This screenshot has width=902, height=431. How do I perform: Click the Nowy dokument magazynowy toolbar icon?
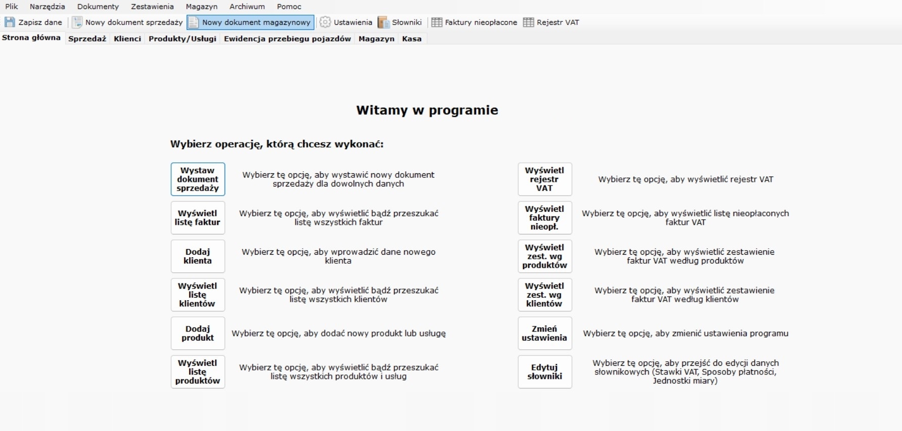[x=193, y=22]
